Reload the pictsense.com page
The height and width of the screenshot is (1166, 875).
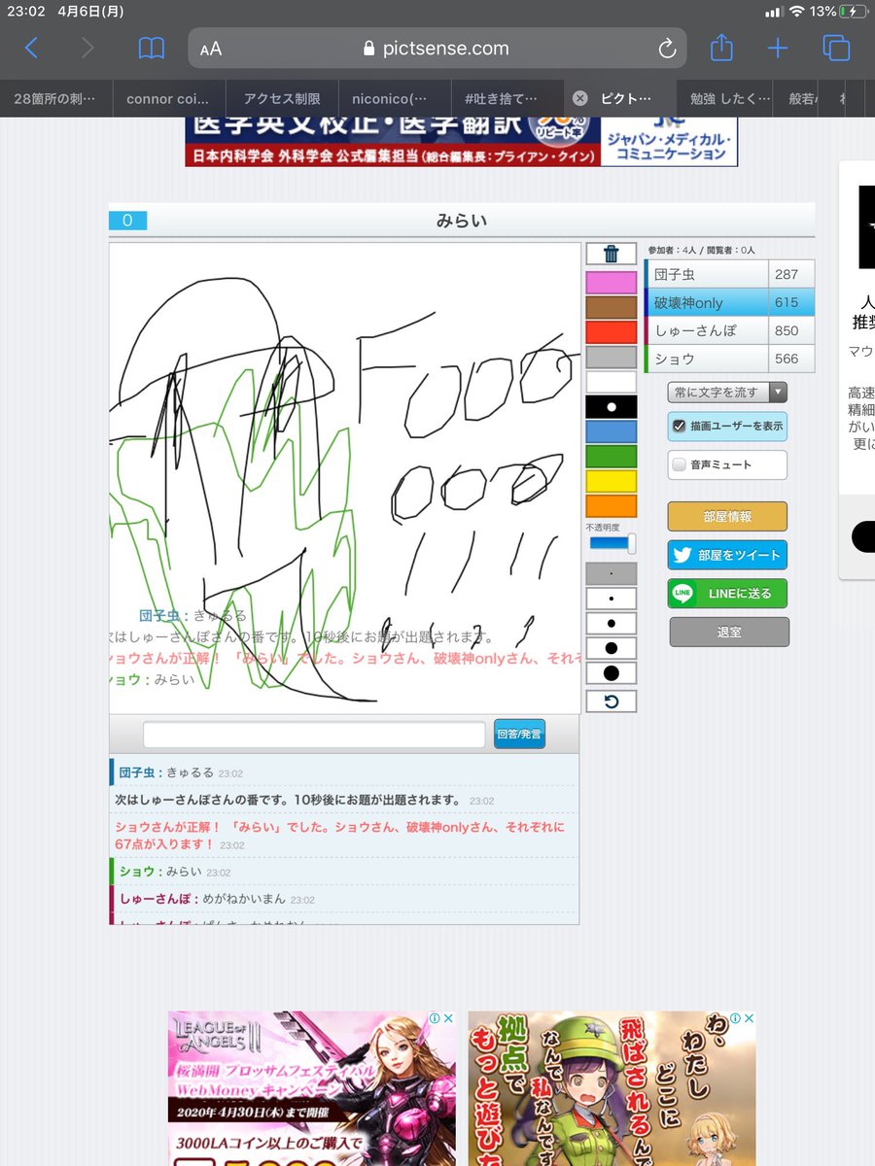pos(667,49)
